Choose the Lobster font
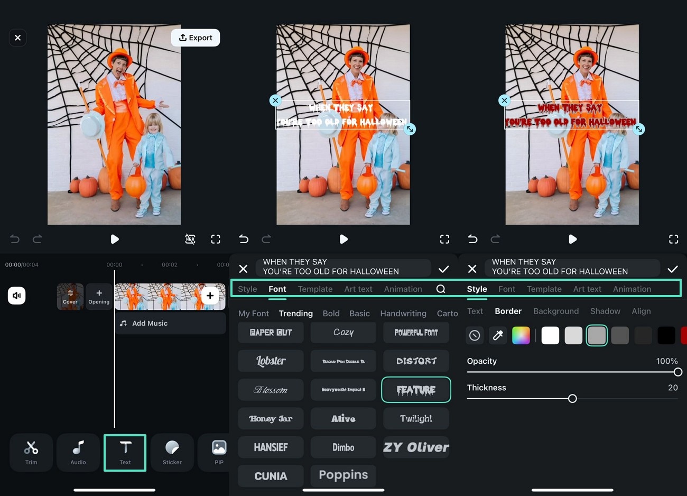The width and height of the screenshot is (687, 496). pyautogui.click(x=271, y=361)
